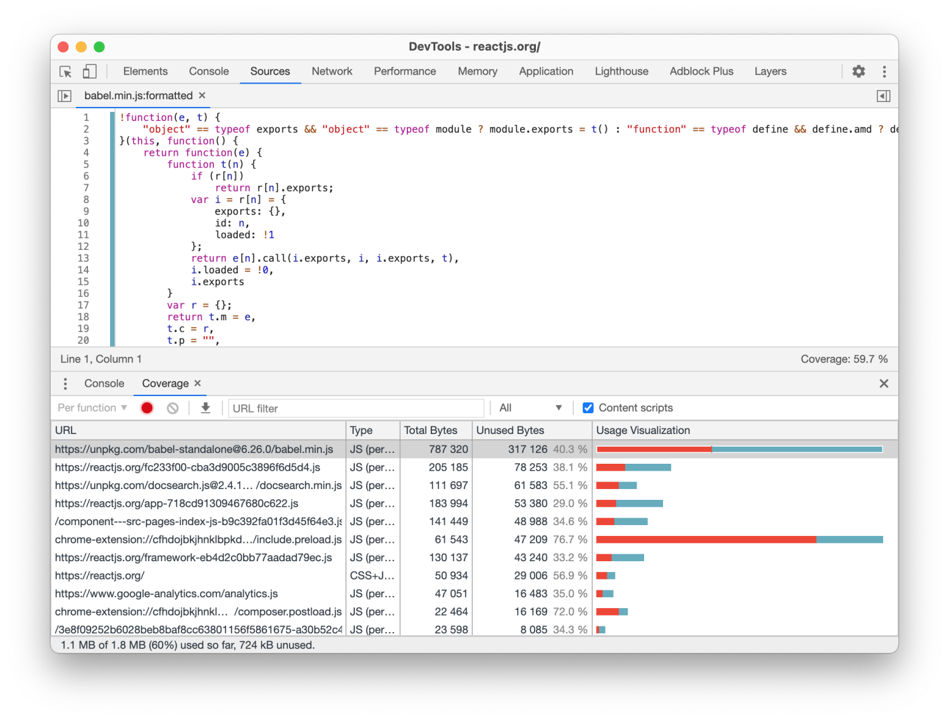This screenshot has height=720, width=949.
Task: Open the Application tab
Action: [x=546, y=71]
